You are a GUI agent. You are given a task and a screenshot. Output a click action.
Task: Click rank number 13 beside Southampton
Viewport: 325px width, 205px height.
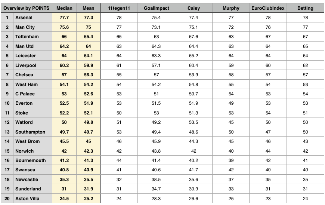pyautogui.click(x=7, y=132)
